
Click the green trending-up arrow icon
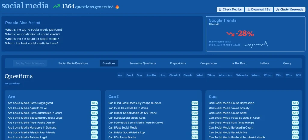click(56, 6)
